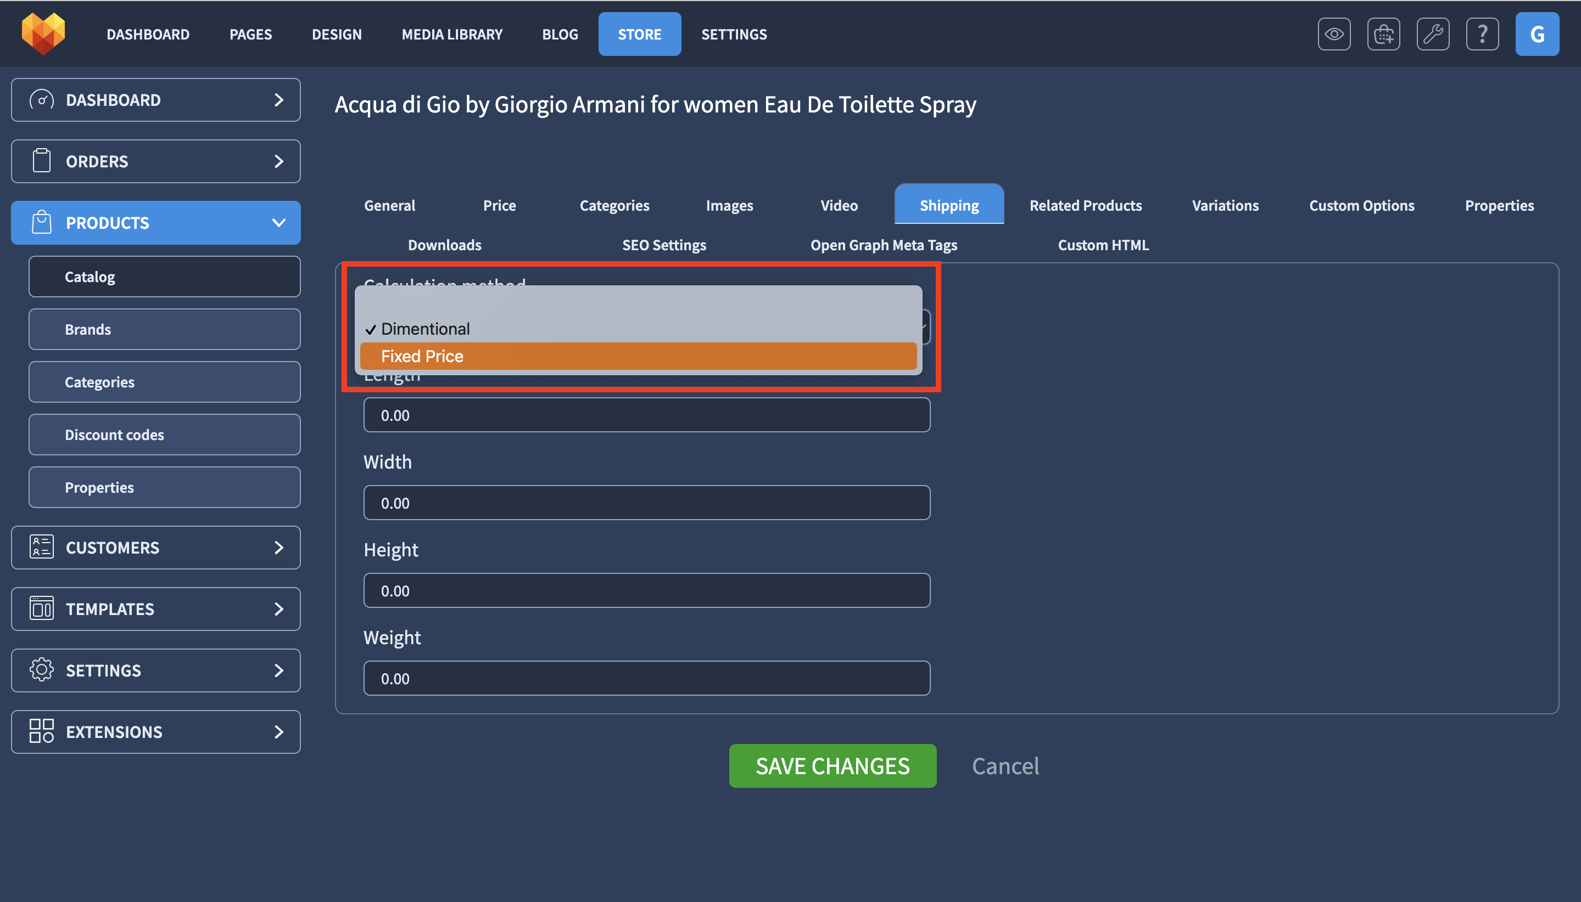This screenshot has height=902, width=1581.
Task: Click the Templates layout icon
Action: 42,608
